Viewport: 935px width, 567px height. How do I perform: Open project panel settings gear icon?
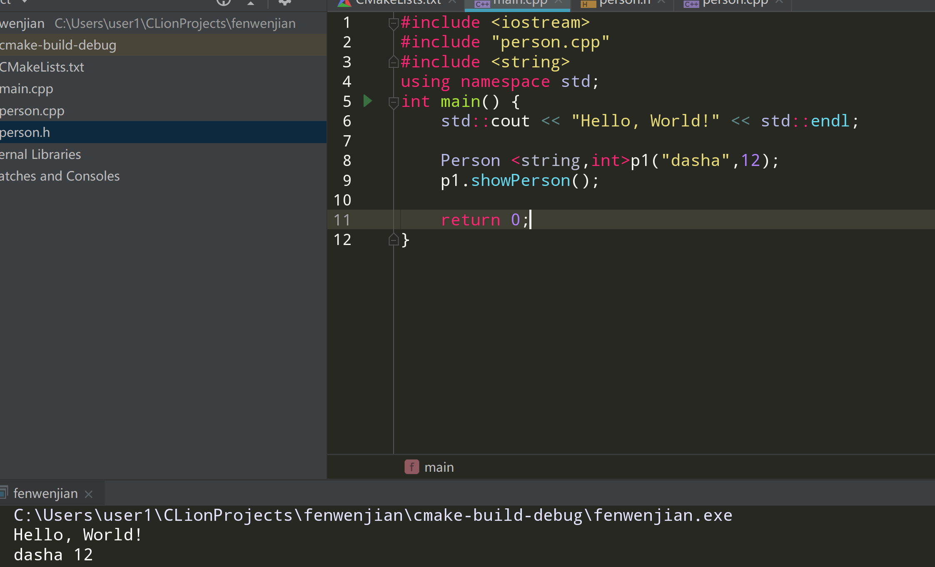pos(284,2)
